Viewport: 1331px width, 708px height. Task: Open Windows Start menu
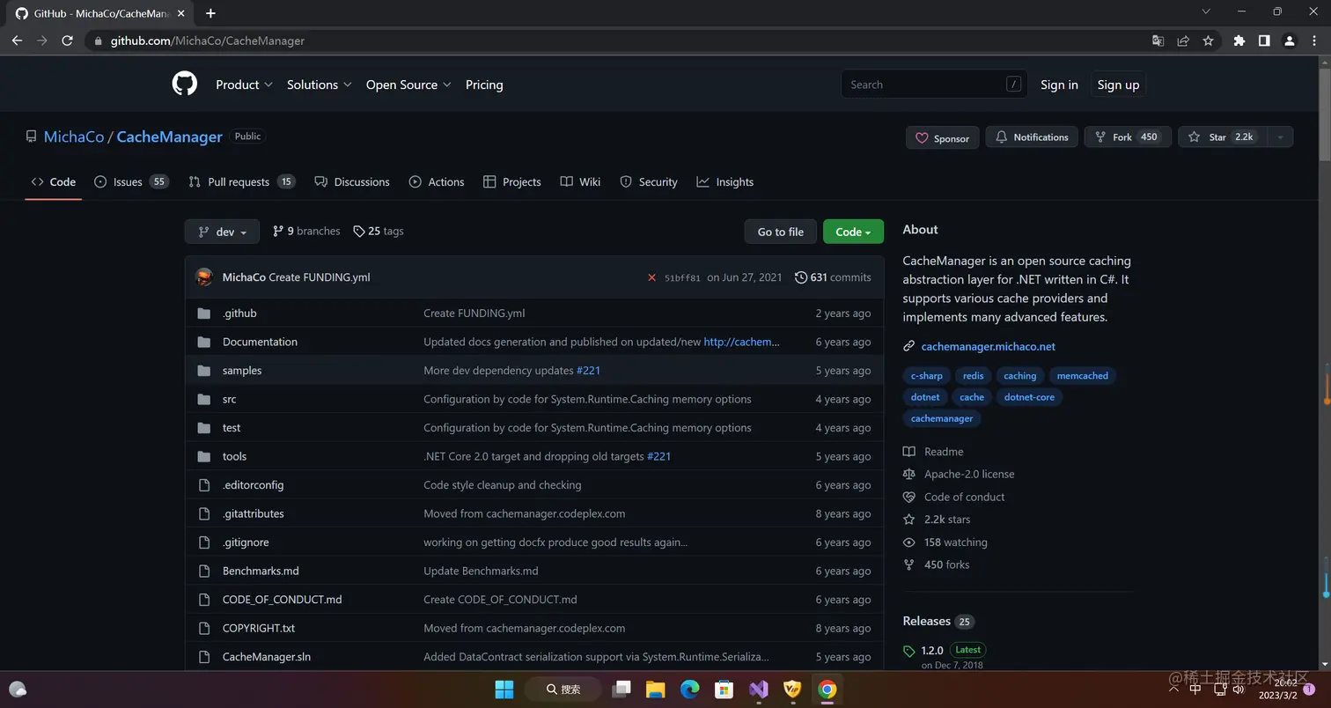coord(504,689)
